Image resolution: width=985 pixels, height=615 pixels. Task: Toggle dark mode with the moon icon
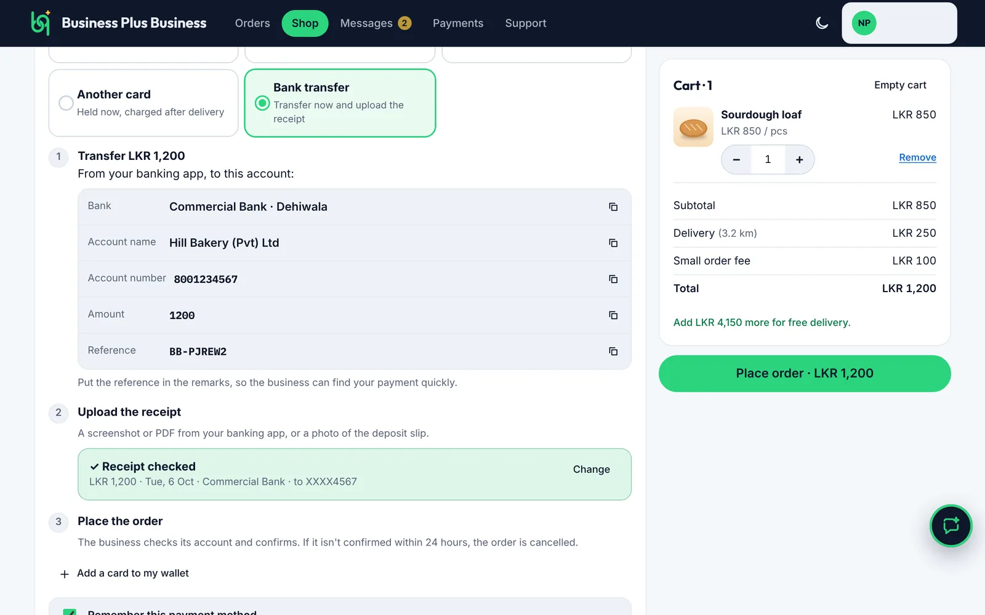(x=822, y=23)
